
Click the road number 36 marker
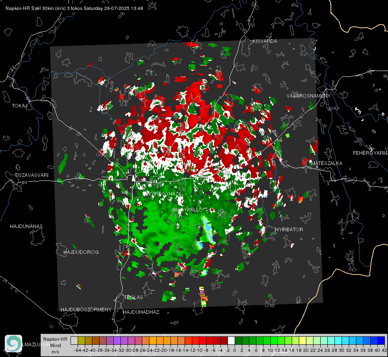coord(25,182)
